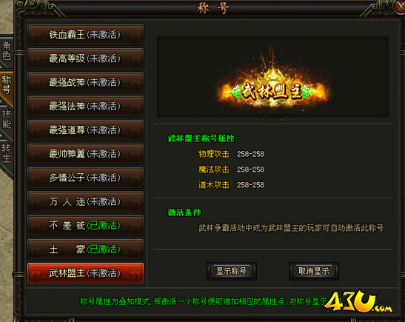Image resolution: width=405 pixels, height=322 pixels.
Task: Click the 显示称号 button
Action: [x=232, y=271]
